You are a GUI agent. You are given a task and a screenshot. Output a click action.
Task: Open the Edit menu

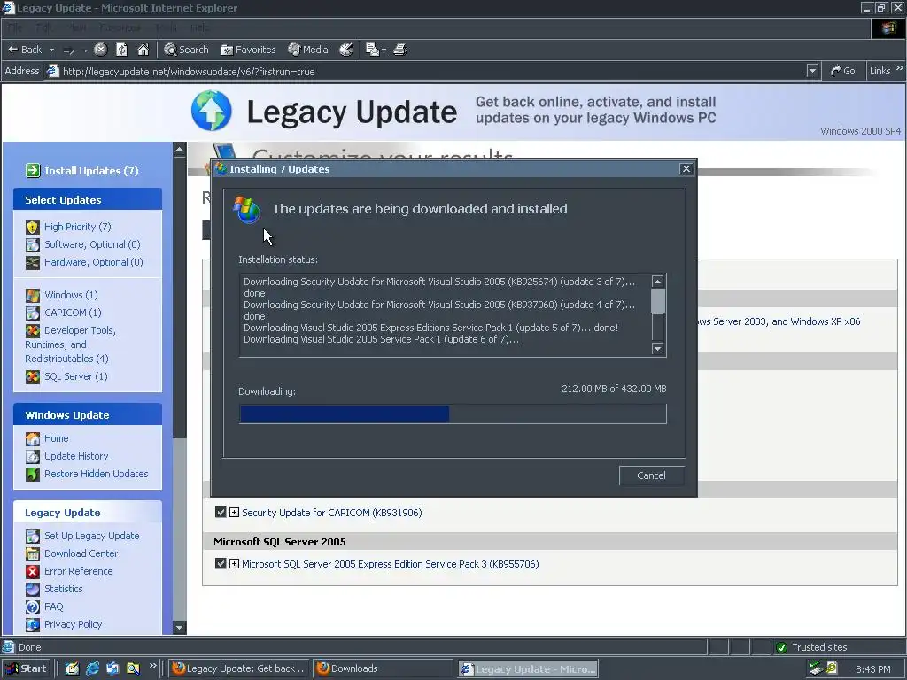44,27
